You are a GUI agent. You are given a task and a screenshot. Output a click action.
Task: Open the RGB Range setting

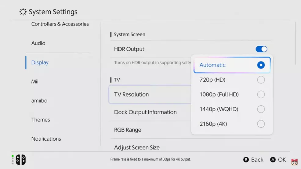pos(128,130)
